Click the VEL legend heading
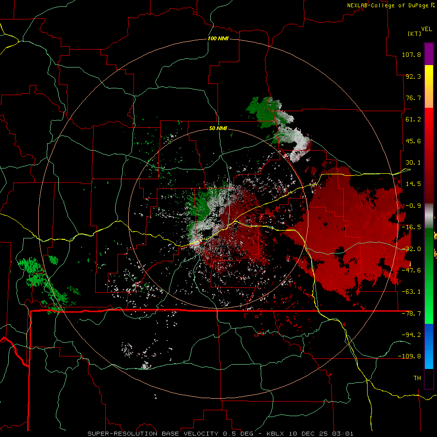The image size is (437, 437). coord(427,29)
